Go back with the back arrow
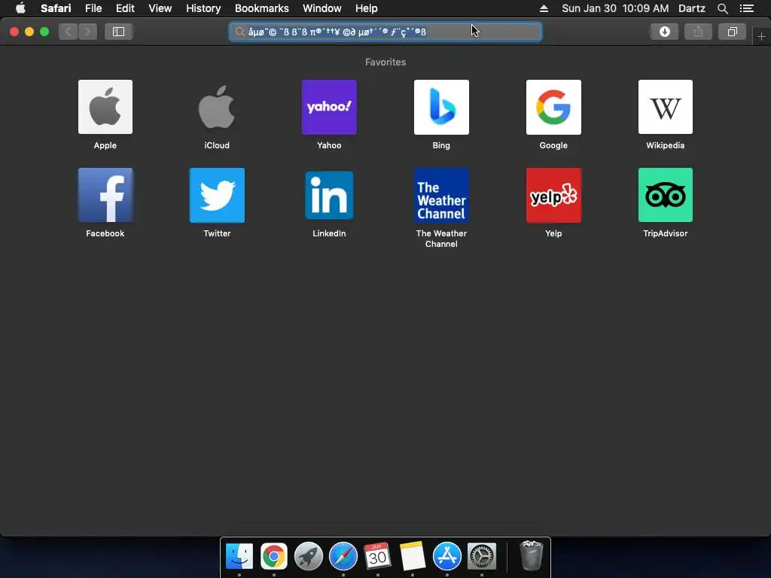 click(69, 32)
